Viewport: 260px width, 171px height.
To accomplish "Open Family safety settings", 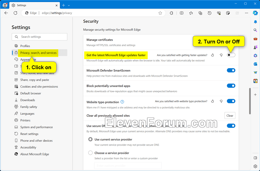I will pos(40,107).
